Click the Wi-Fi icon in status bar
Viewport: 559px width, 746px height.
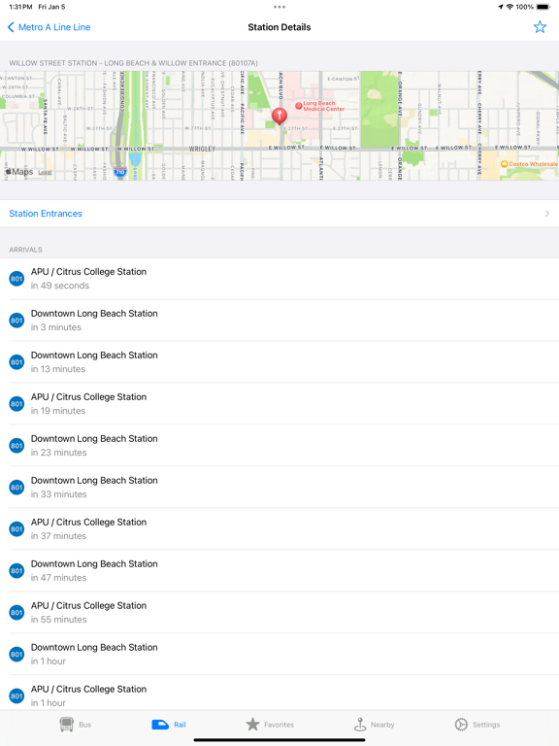510,7
